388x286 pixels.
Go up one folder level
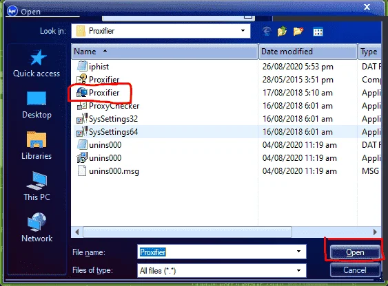pyautogui.click(x=282, y=32)
